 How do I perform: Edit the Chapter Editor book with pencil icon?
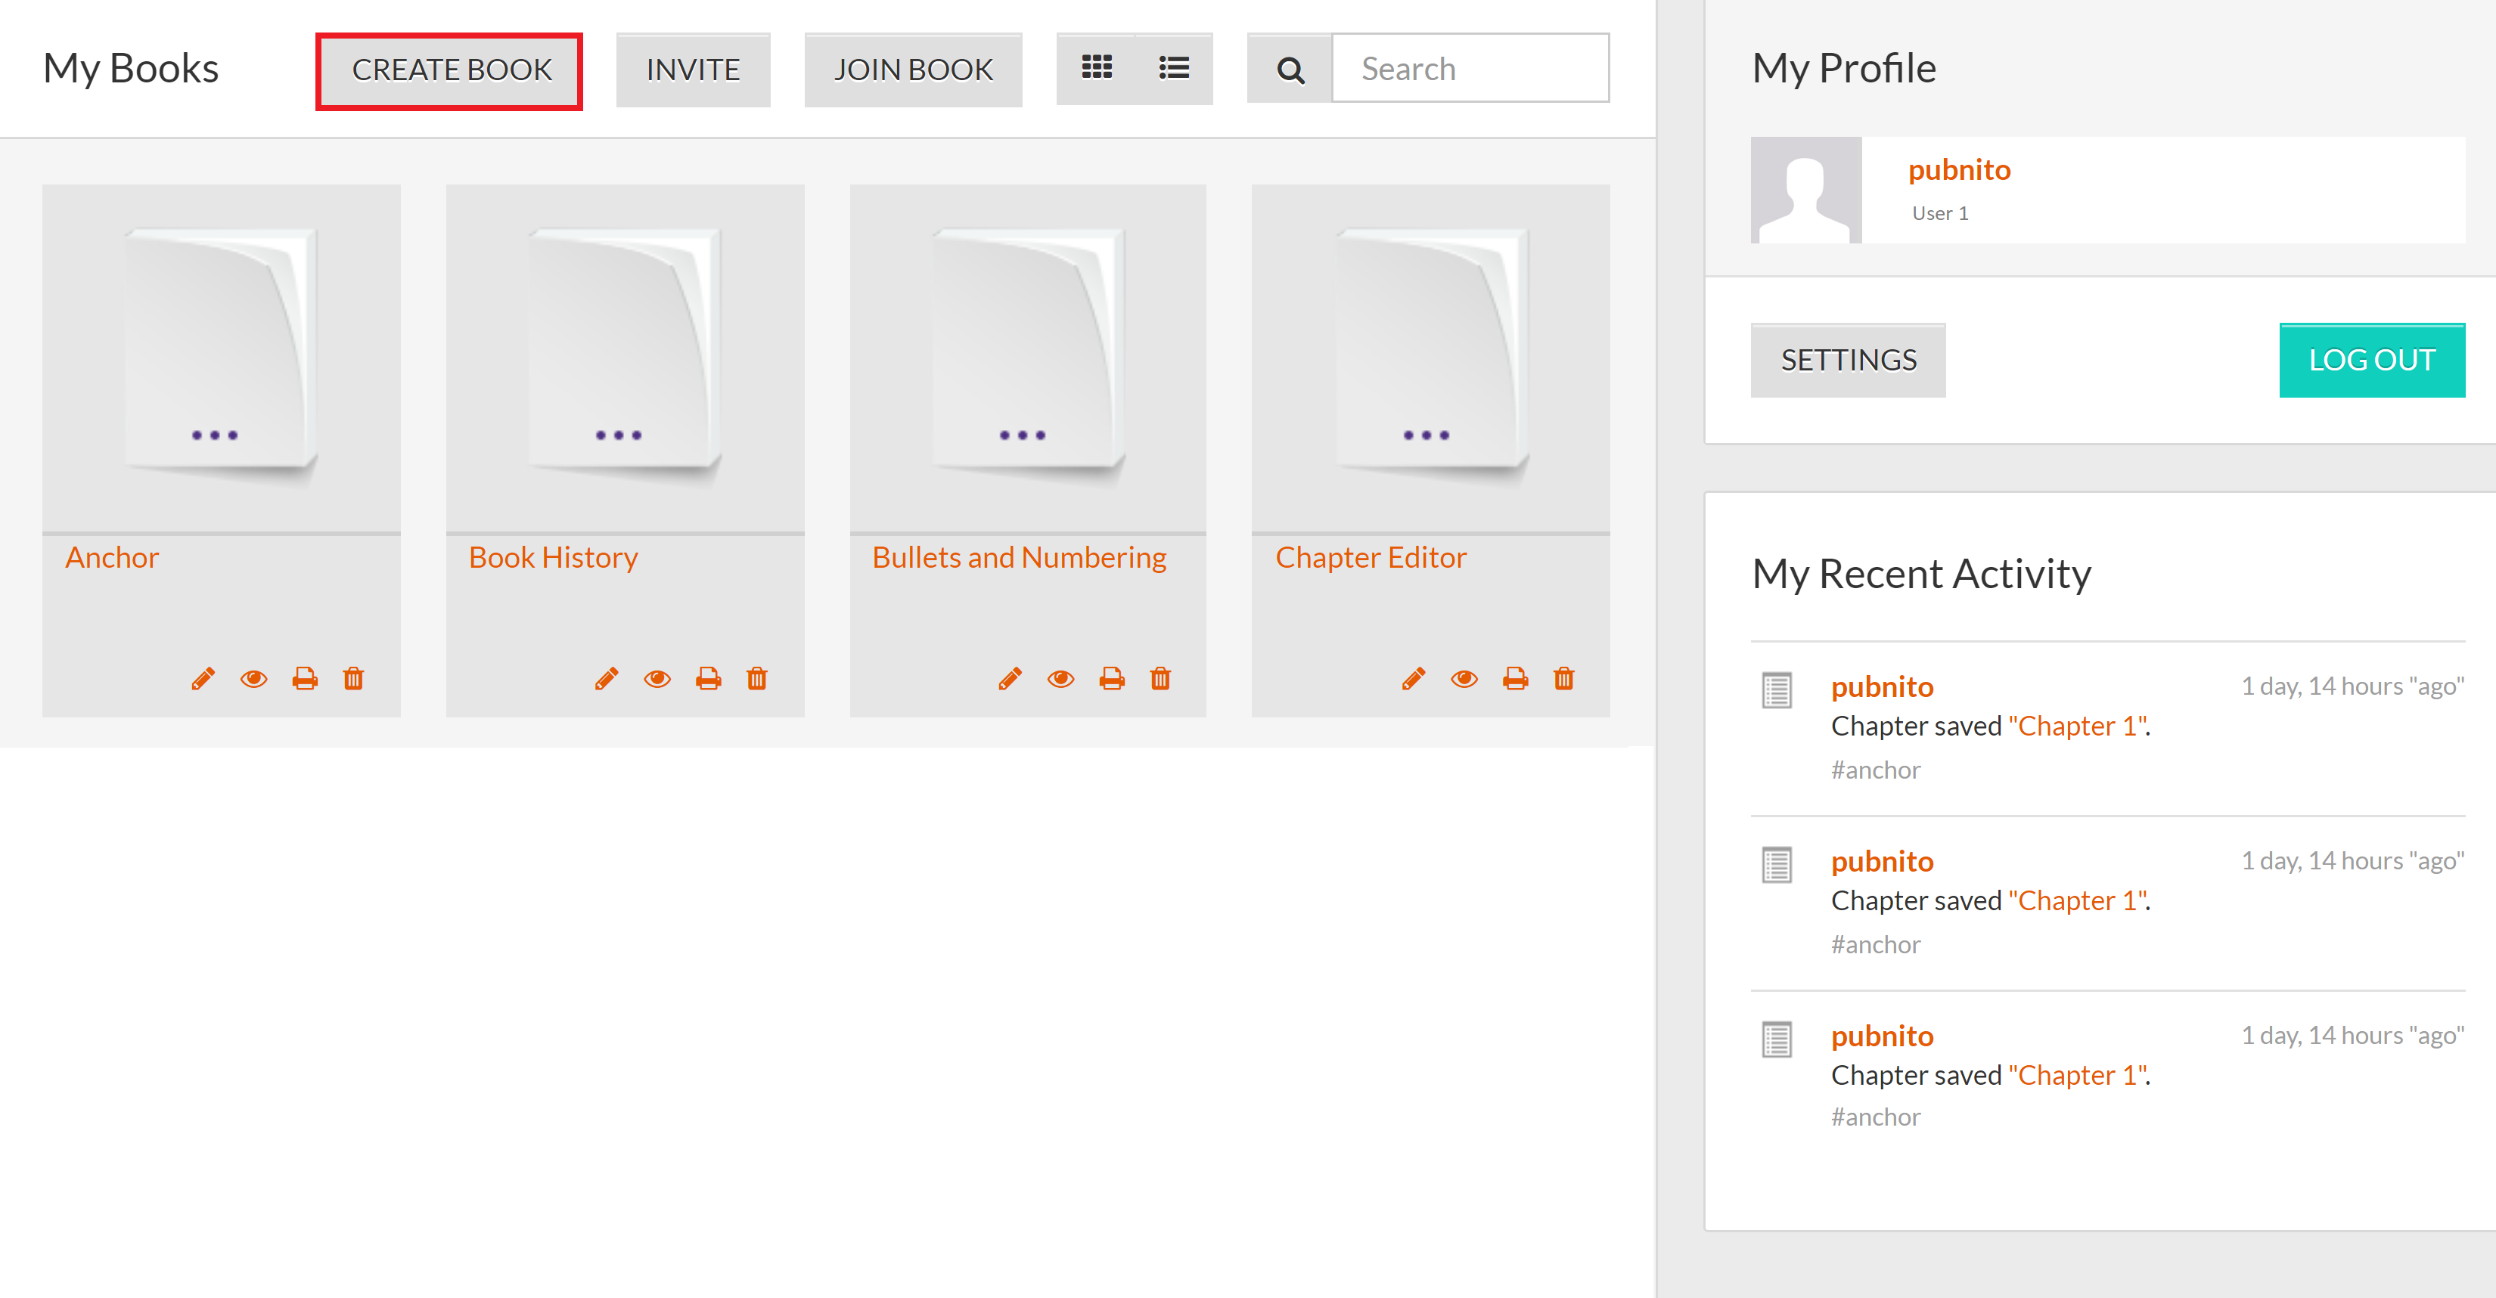[x=1413, y=678]
